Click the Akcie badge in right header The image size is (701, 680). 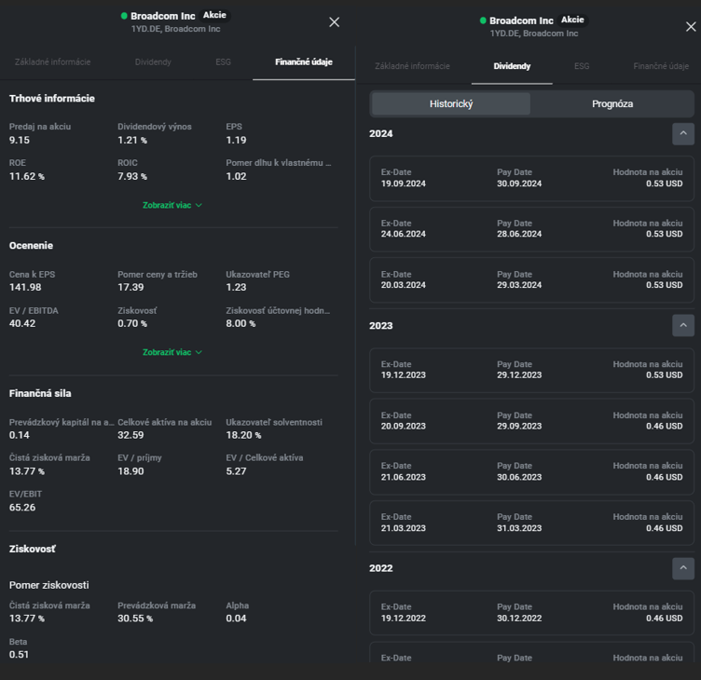coord(572,20)
